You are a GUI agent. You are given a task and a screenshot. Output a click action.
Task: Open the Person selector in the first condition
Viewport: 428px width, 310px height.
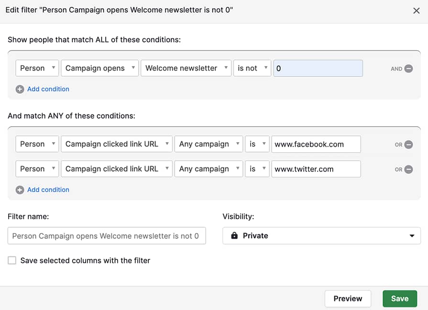pos(37,68)
